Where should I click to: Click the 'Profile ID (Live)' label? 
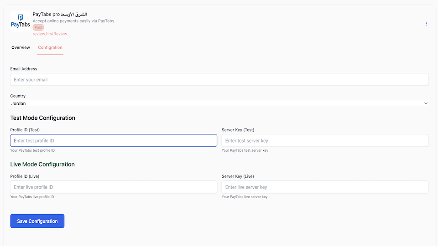pyautogui.click(x=25, y=176)
